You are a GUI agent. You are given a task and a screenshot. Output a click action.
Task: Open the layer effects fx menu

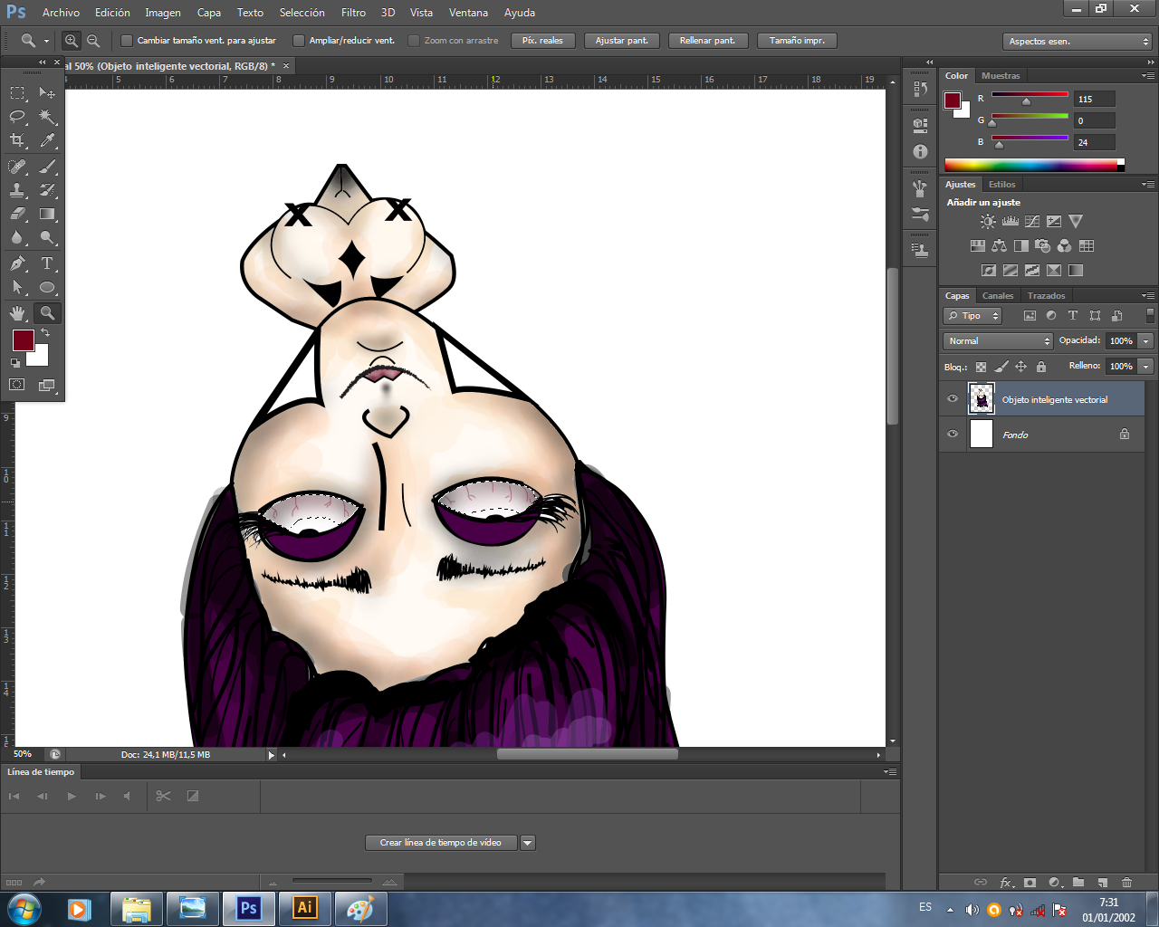point(1006,882)
